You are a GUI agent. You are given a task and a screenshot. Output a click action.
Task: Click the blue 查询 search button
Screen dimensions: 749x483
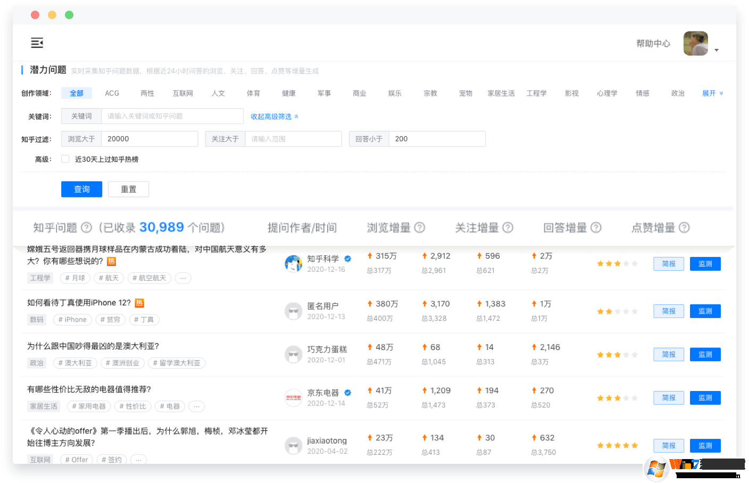[81, 189]
